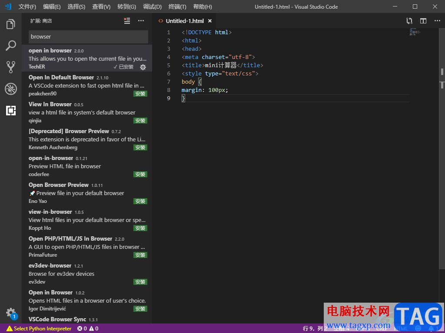Split the editor to the right

(423, 21)
